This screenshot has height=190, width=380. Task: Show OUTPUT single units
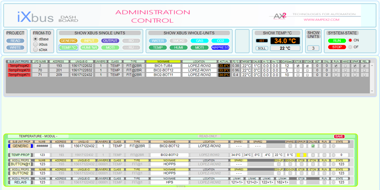(x=110, y=40)
